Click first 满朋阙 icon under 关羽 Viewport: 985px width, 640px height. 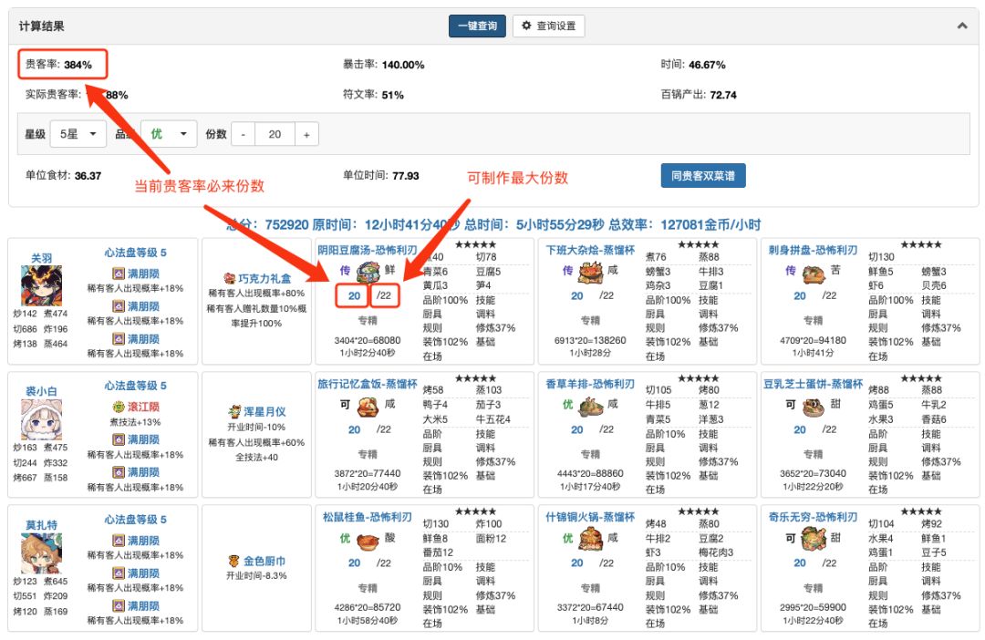coord(119,274)
